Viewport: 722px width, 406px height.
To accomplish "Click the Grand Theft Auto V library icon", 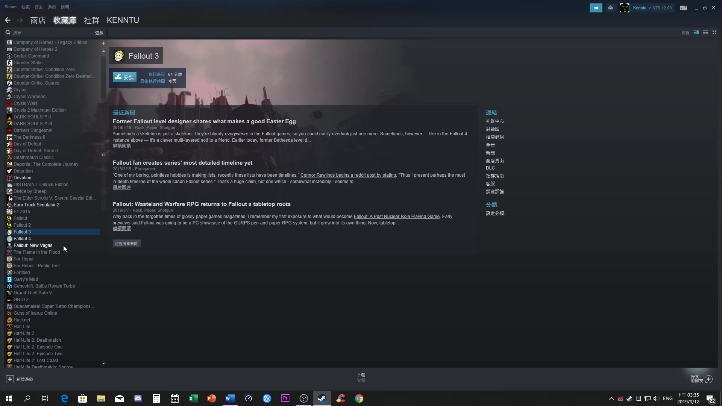I will tap(9, 292).
